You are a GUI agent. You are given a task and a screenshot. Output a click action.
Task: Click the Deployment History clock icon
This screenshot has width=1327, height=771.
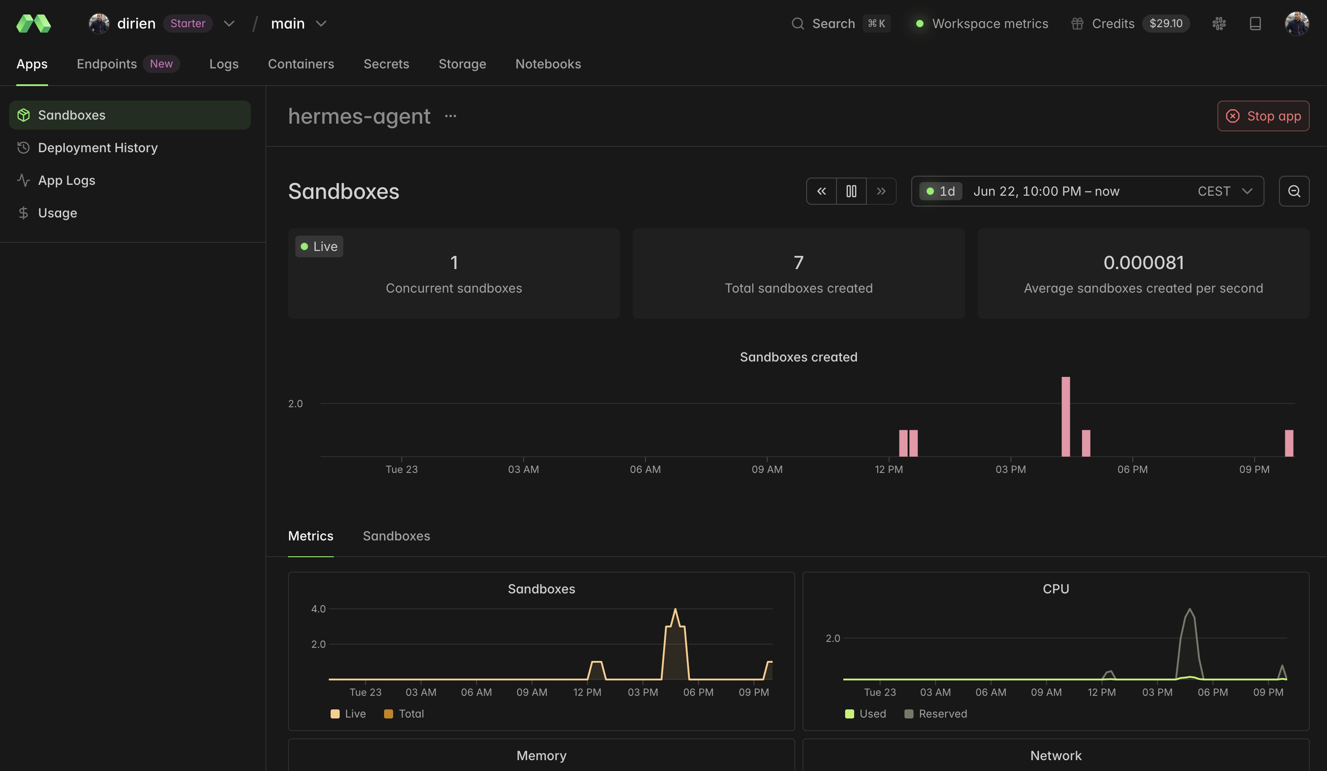click(x=23, y=148)
